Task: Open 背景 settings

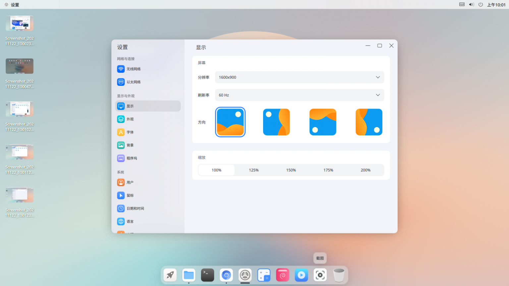Action: click(x=129, y=145)
